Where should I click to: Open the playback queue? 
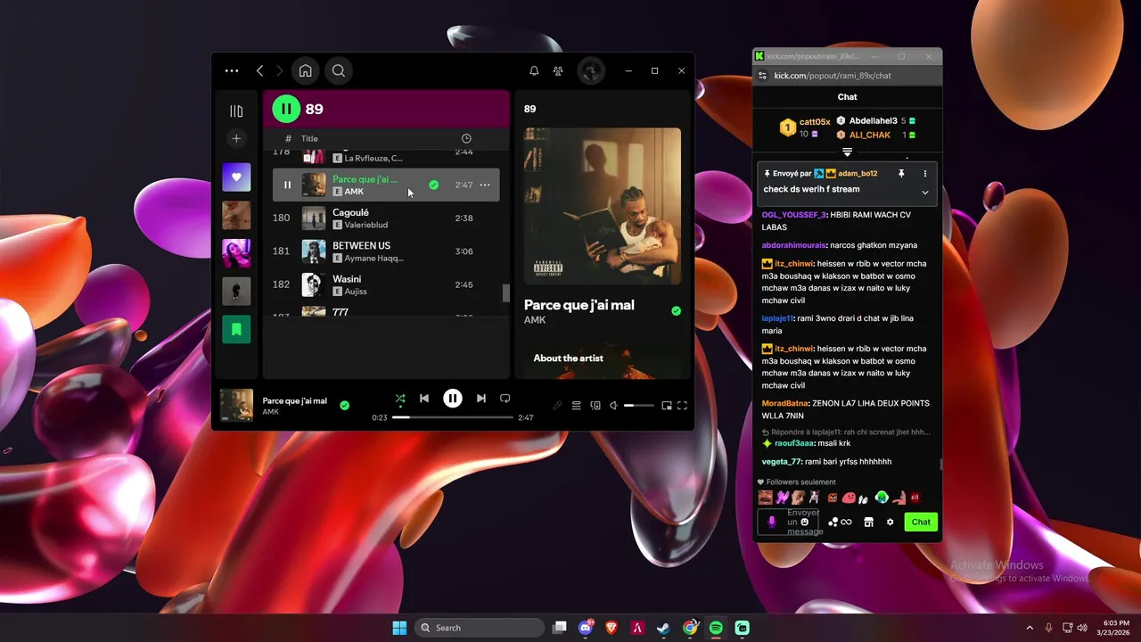(576, 406)
